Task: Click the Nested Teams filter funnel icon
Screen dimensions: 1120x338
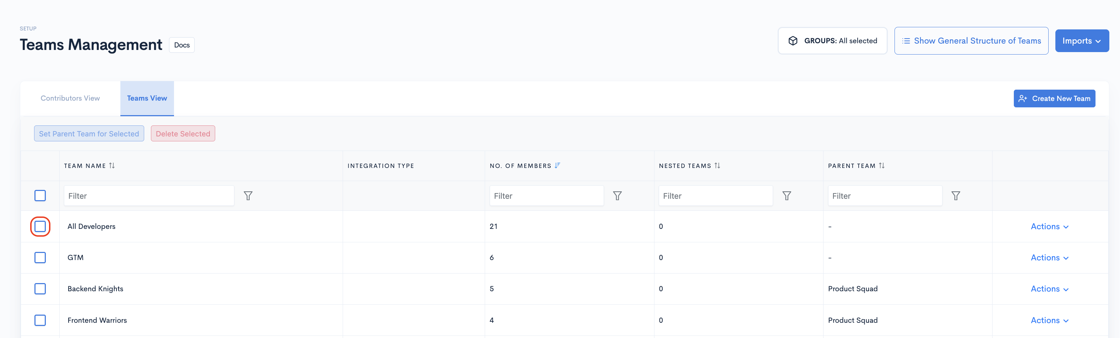Action: click(787, 196)
